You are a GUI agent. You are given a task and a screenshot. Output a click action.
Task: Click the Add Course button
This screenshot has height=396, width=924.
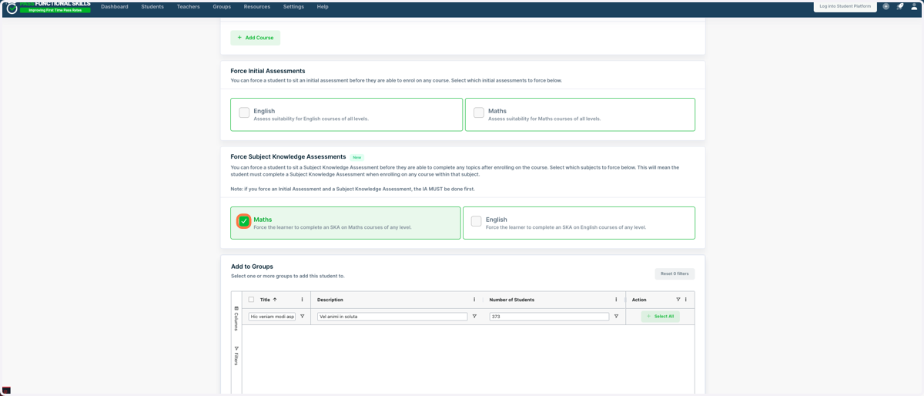[x=256, y=38]
